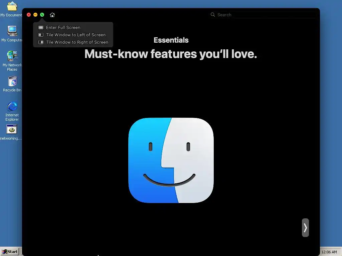Click the Essentials heading text

[x=171, y=40]
